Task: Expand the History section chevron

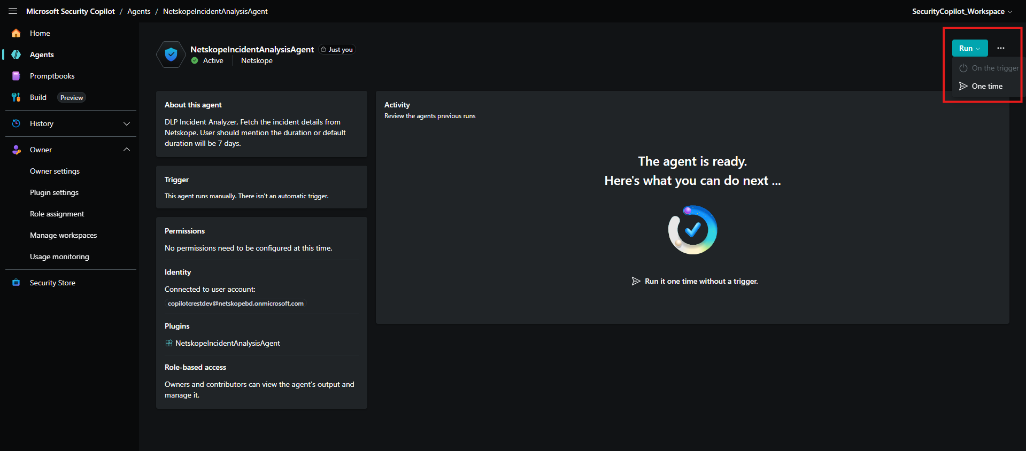Action: tap(127, 123)
